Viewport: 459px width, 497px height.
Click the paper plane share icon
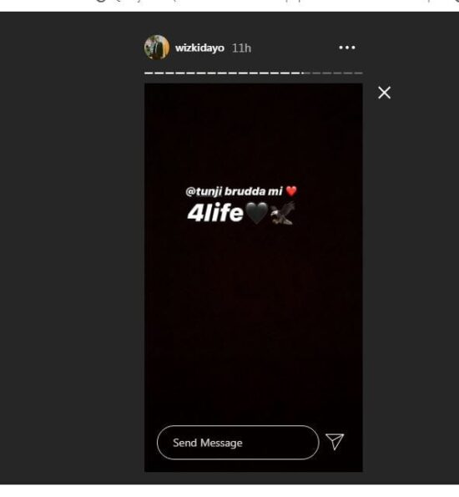tap(335, 442)
